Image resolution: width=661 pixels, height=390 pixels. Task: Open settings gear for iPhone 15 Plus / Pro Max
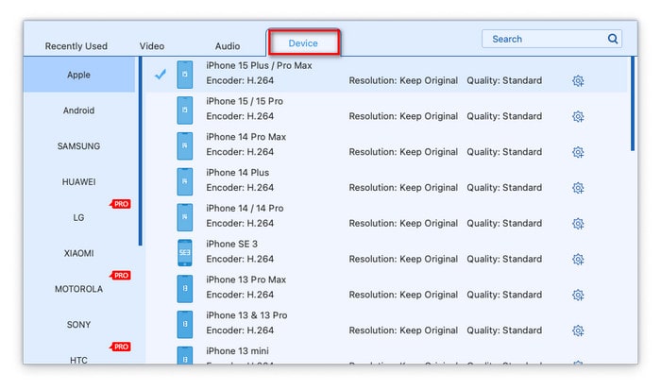click(x=578, y=81)
